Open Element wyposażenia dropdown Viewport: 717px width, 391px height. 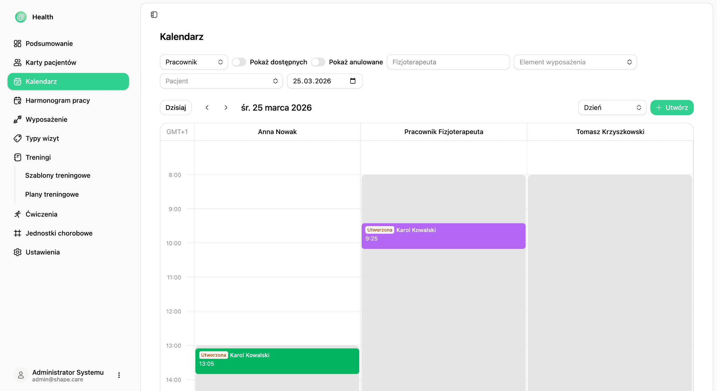point(575,62)
